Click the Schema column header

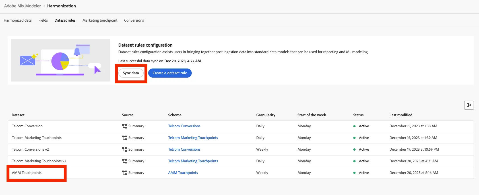(175, 115)
